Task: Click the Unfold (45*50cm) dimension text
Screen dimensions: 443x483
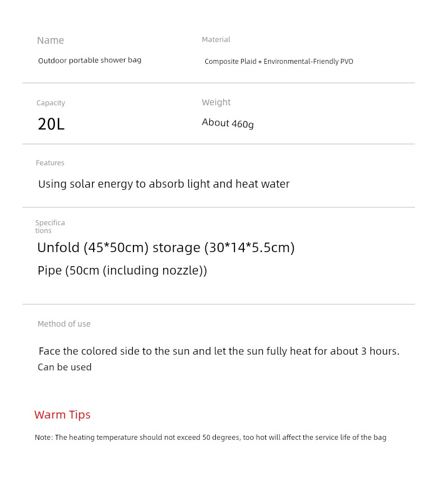Action: point(93,248)
